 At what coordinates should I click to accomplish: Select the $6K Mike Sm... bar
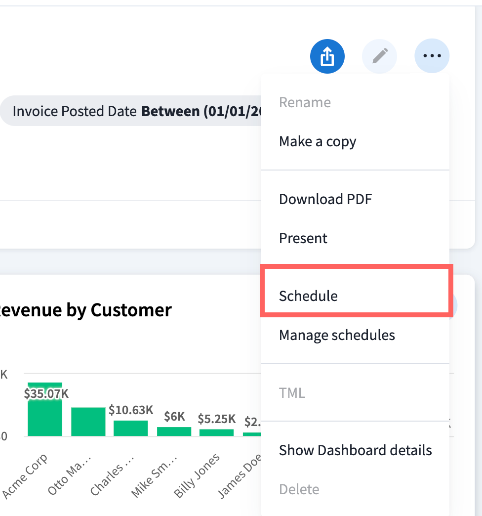(174, 431)
